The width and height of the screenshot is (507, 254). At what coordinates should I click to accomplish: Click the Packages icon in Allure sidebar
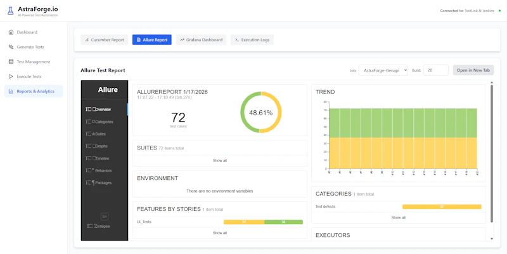(90, 182)
